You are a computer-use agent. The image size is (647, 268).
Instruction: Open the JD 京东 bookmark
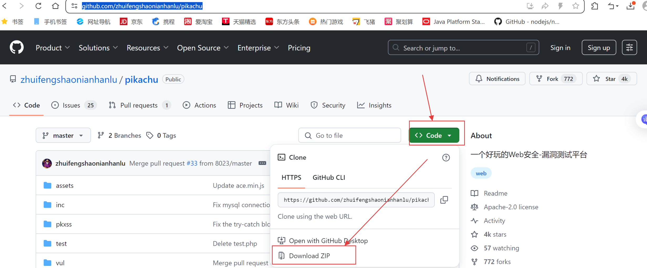131,22
